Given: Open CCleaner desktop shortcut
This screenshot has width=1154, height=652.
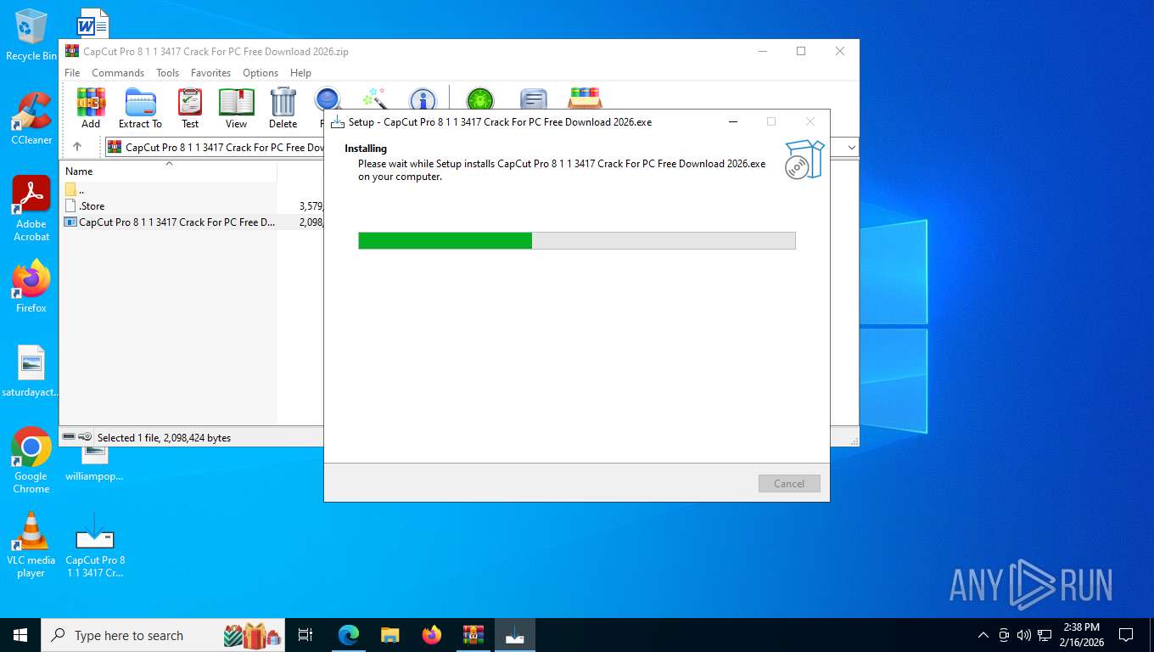Looking at the screenshot, I should pyautogui.click(x=31, y=119).
